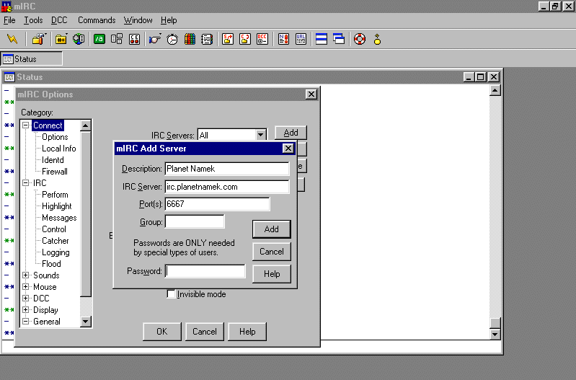The image size is (576, 380).
Task: Click the lifesaver Help toolbar icon
Action: pos(360,39)
